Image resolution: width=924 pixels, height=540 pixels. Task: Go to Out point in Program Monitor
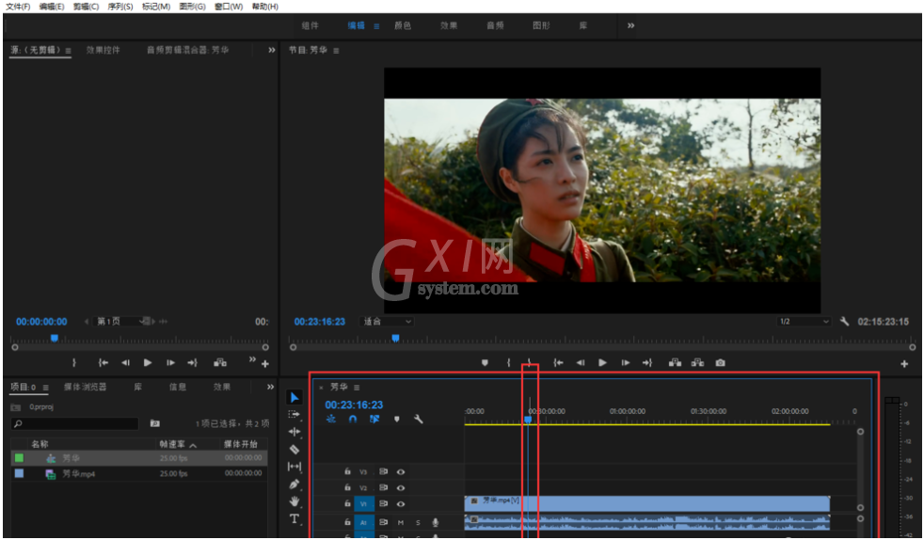click(647, 363)
